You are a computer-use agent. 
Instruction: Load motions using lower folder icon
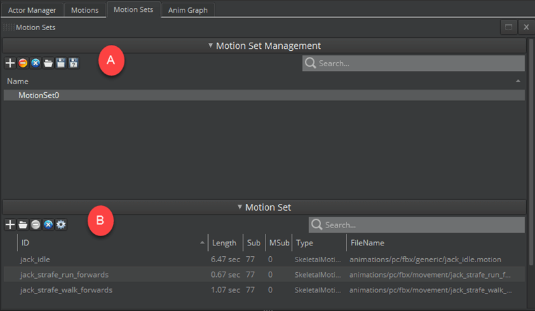23,224
